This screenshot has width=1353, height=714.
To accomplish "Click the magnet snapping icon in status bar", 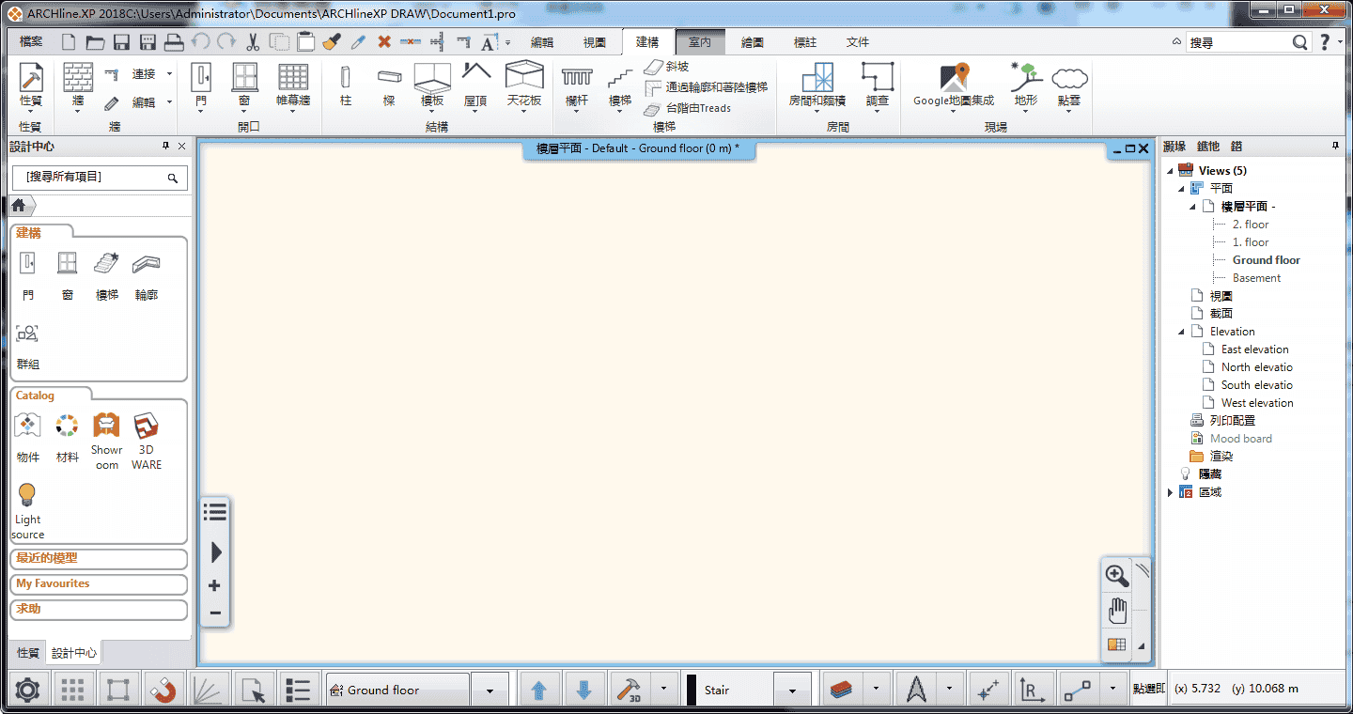I will coord(162,689).
